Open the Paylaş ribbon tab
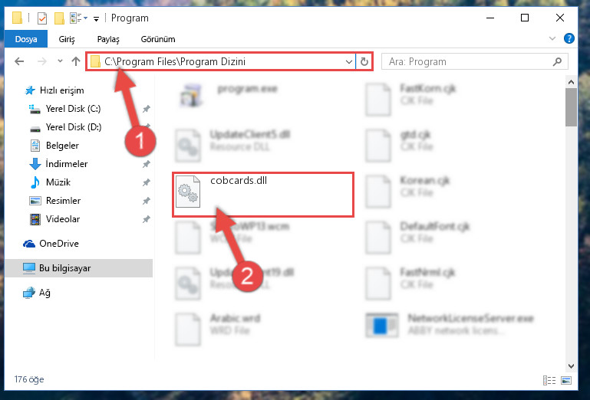The height and width of the screenshot is (400, 590). click(x=108, y=39)
